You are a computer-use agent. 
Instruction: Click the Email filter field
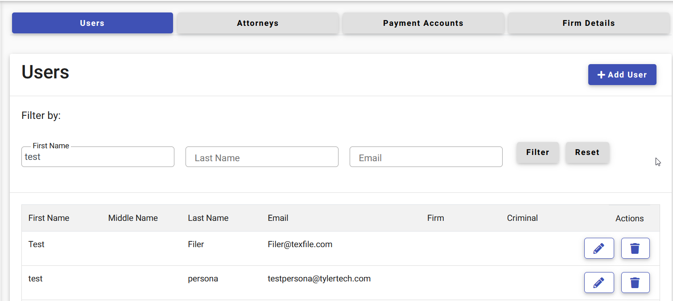point(426,157)
